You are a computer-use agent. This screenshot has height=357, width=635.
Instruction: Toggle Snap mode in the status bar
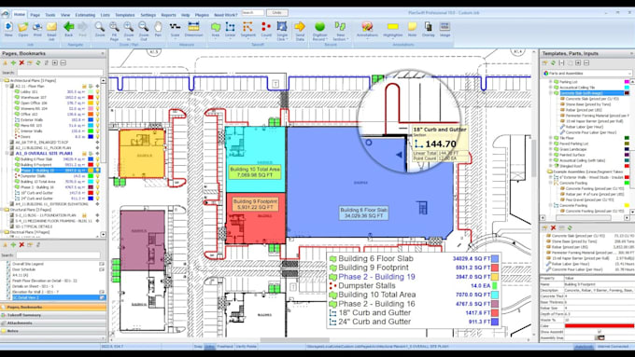click(198, 347)
